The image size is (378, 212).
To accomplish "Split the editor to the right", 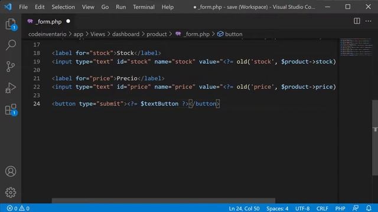I will point(357,21).
